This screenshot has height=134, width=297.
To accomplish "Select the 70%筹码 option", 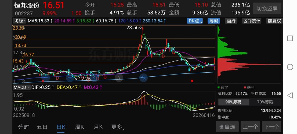I will point(265,102).
